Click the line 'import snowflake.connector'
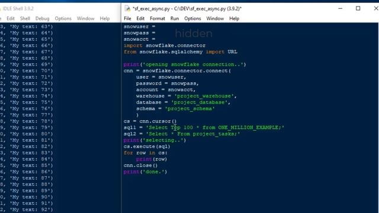379x213 pixels. [165, 46]
